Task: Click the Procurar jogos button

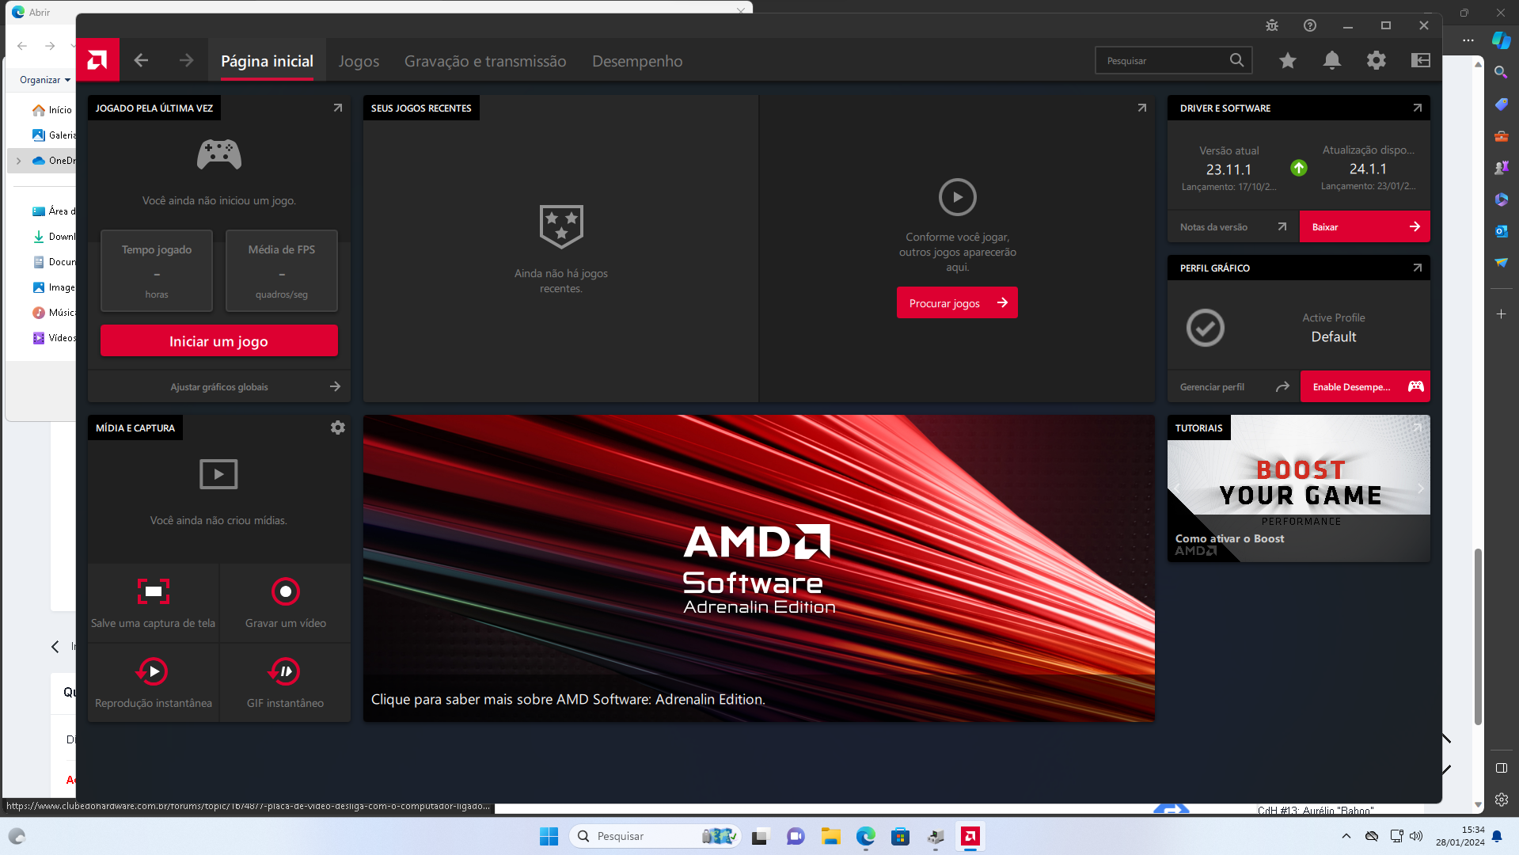Action: click(957, 302)
